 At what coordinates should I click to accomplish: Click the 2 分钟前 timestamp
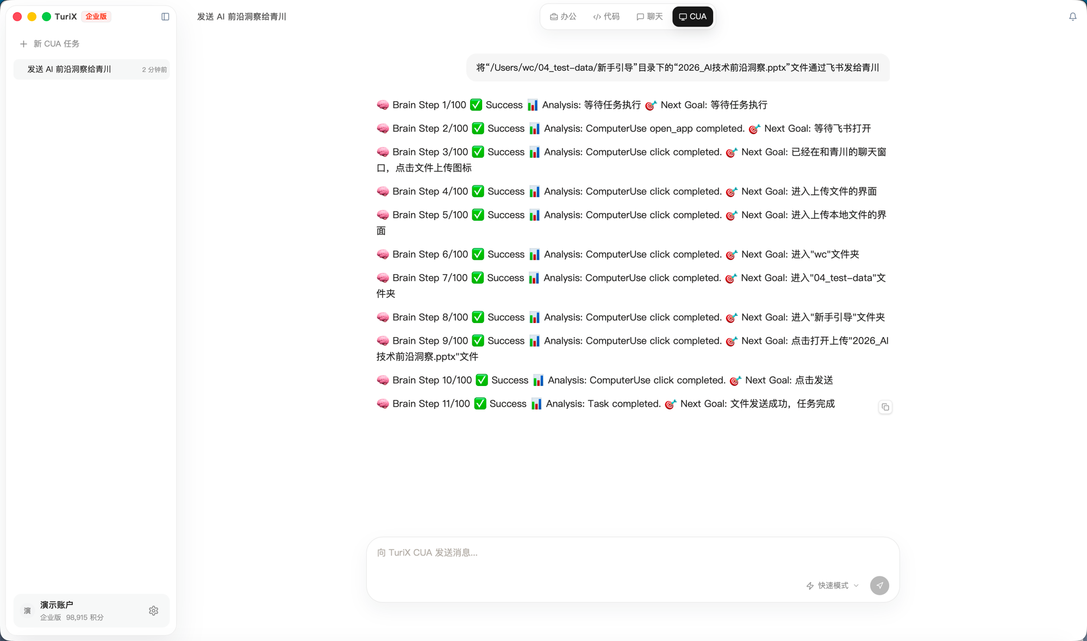coord(154,70)
